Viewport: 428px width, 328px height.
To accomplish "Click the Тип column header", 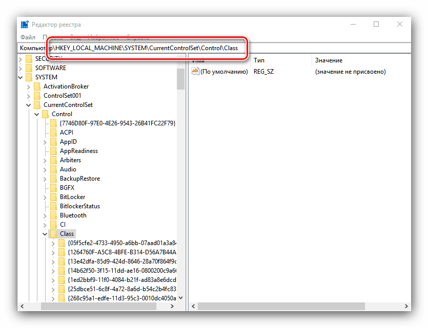I will pos(281,60).
